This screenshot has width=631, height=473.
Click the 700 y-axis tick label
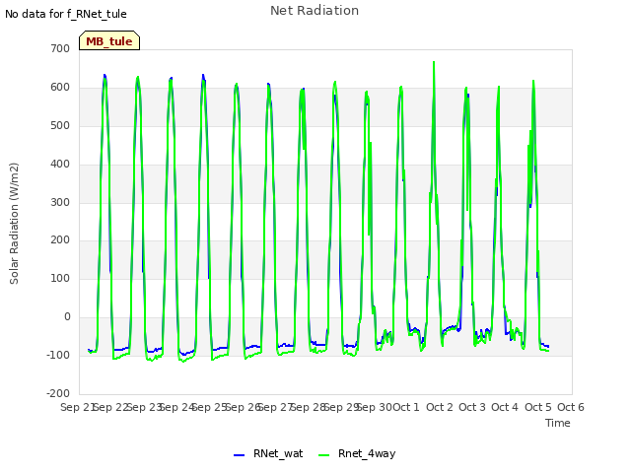(60, 48)
